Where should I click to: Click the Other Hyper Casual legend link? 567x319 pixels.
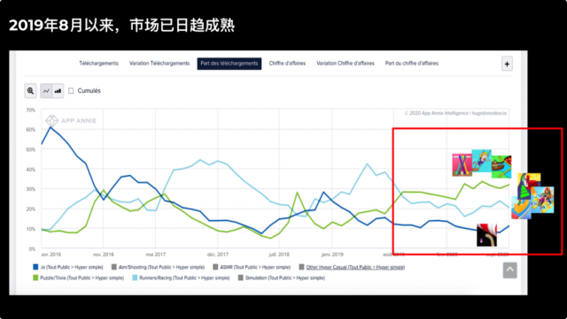[355, 268]
